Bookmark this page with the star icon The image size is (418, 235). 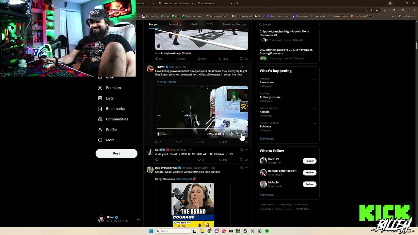377,10
